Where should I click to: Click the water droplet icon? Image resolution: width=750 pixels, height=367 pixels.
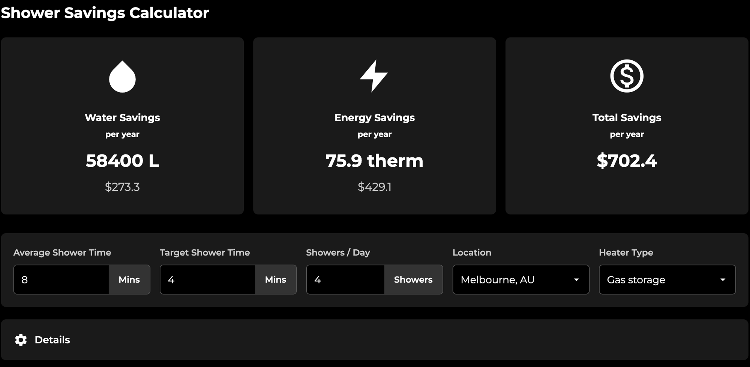(x=122, y=76)
